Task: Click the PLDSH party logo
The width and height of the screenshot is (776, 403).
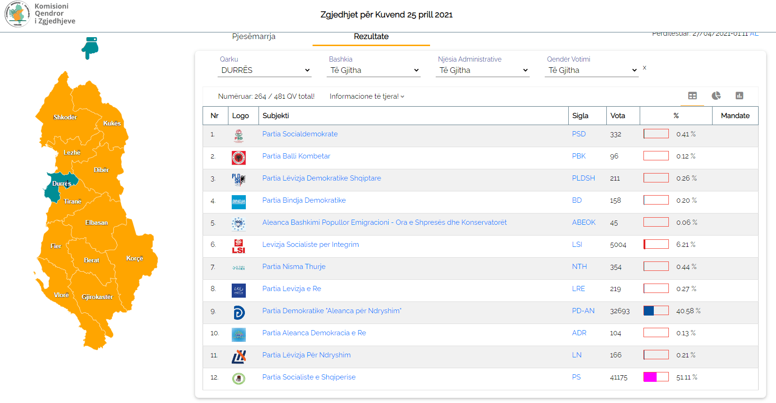Action: 239,180
